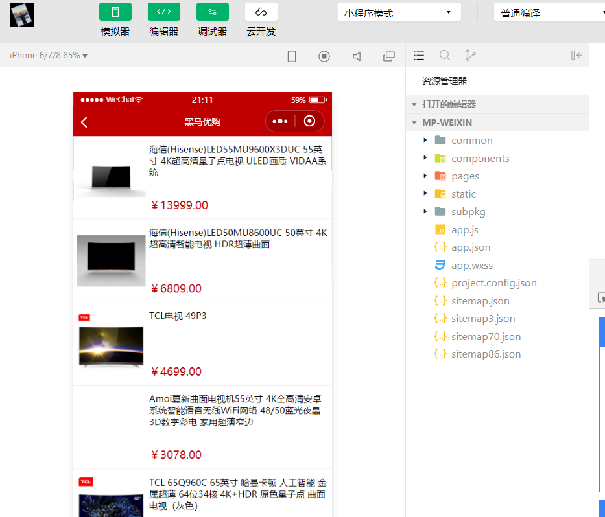Click the back arrow in mini program
This screenshot has height=517, width=605.
[x=84, y=122]
